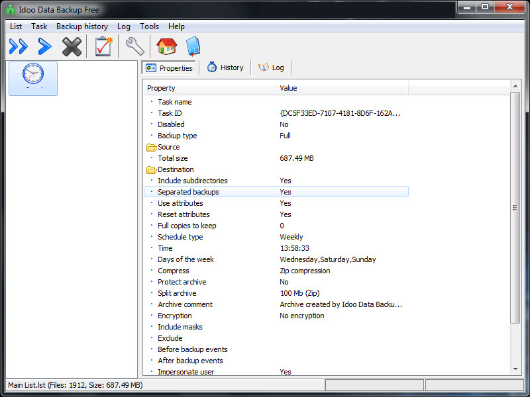
Task: Click the Value column header
Action: [342, 88]
